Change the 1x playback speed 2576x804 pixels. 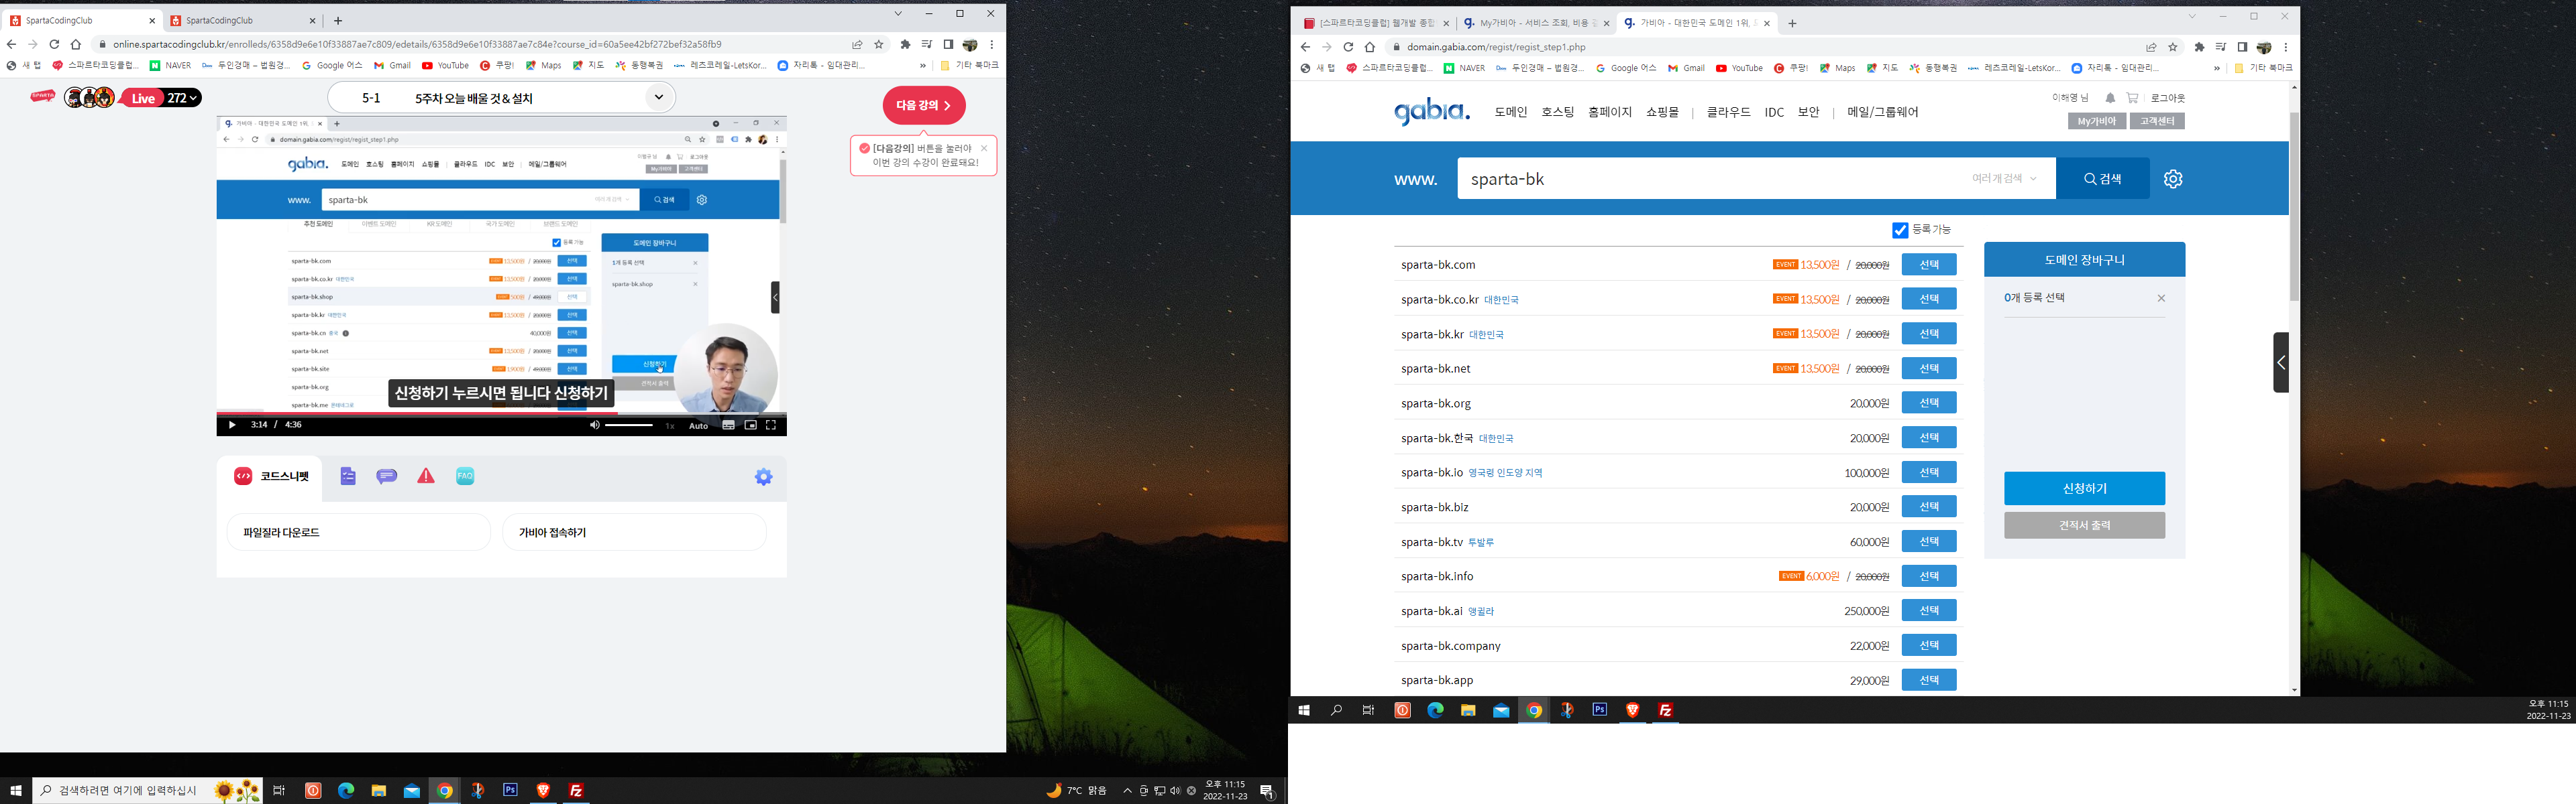point(670,427)
